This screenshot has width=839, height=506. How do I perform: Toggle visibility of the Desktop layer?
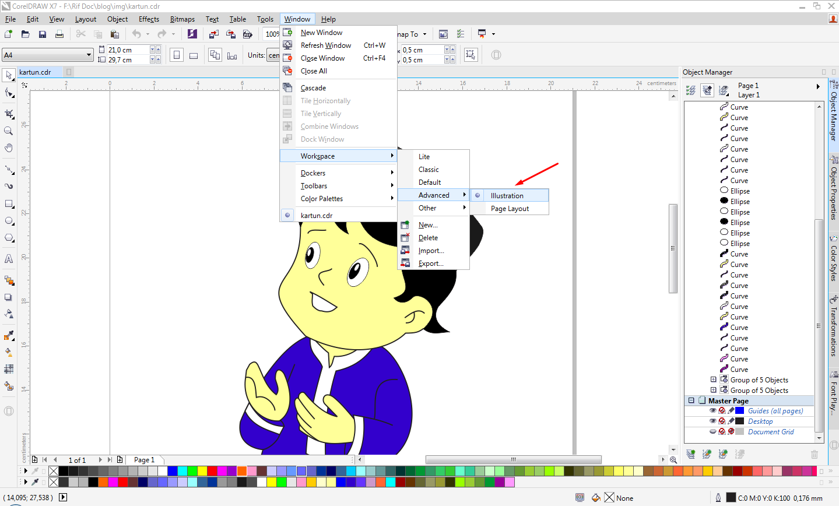(x=713, y=421)
